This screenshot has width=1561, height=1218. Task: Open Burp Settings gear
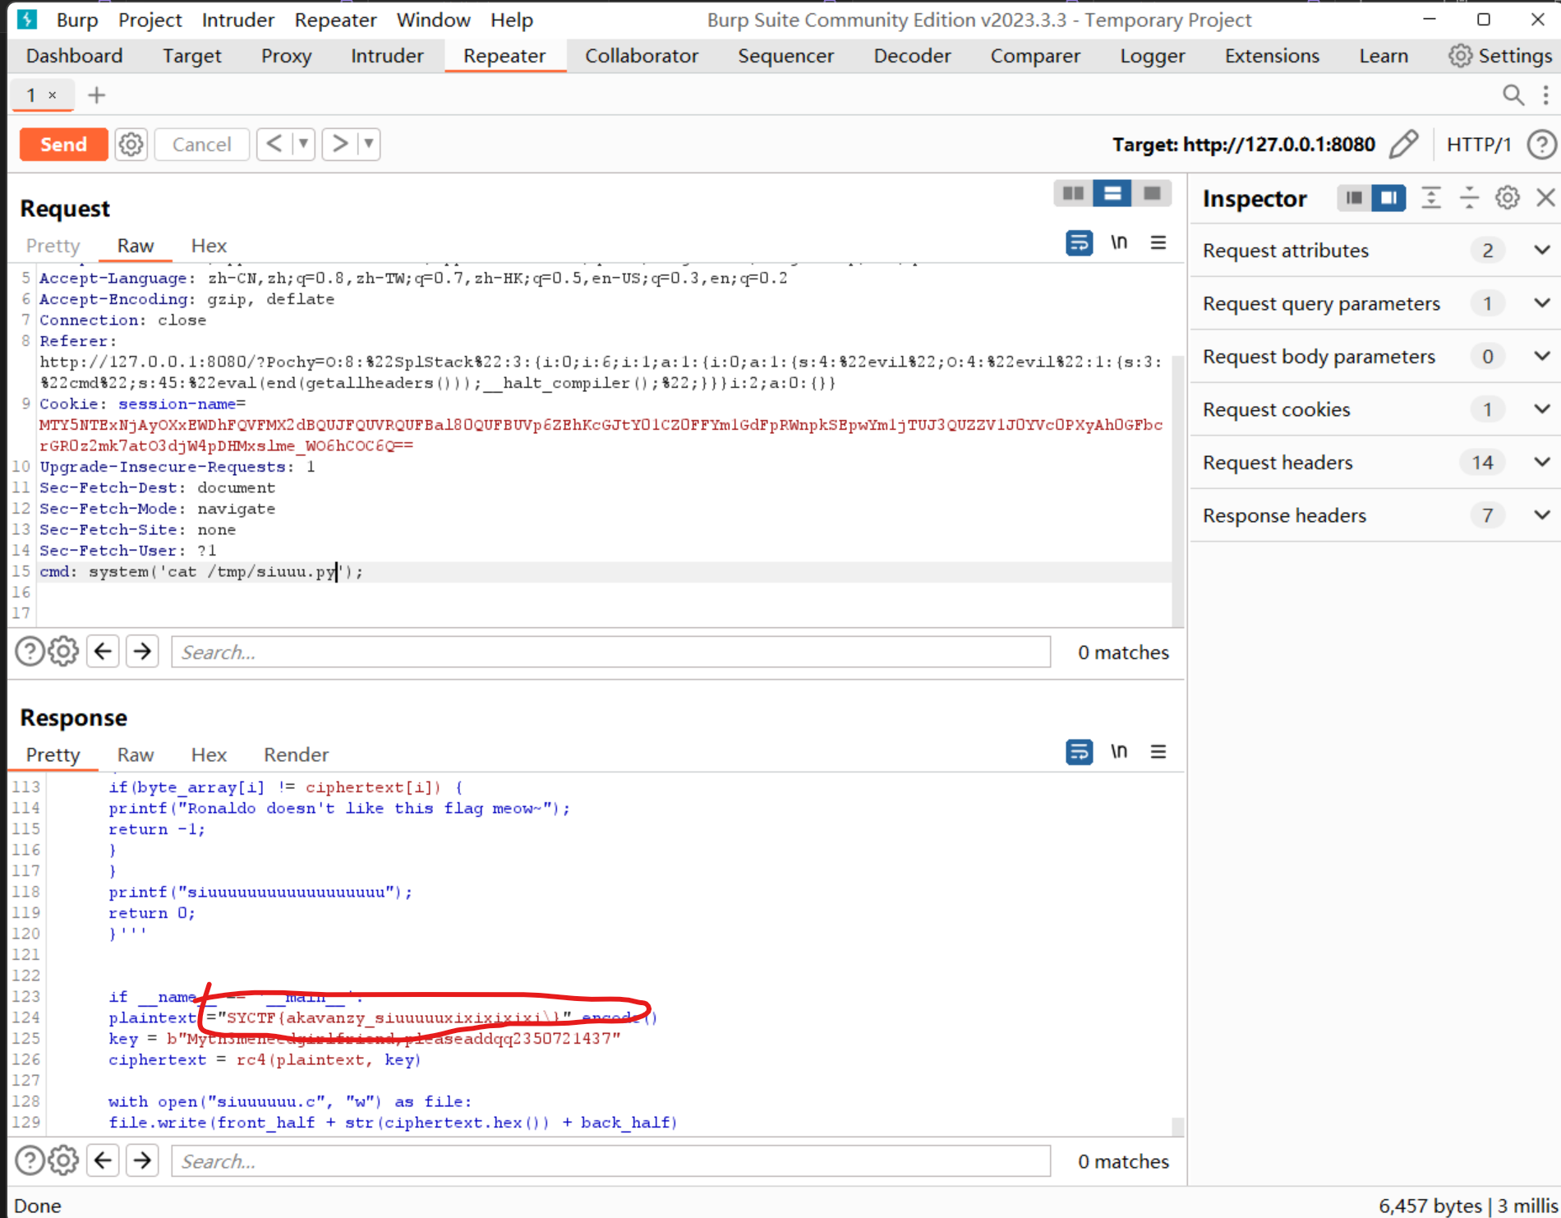pos(1500,56)
